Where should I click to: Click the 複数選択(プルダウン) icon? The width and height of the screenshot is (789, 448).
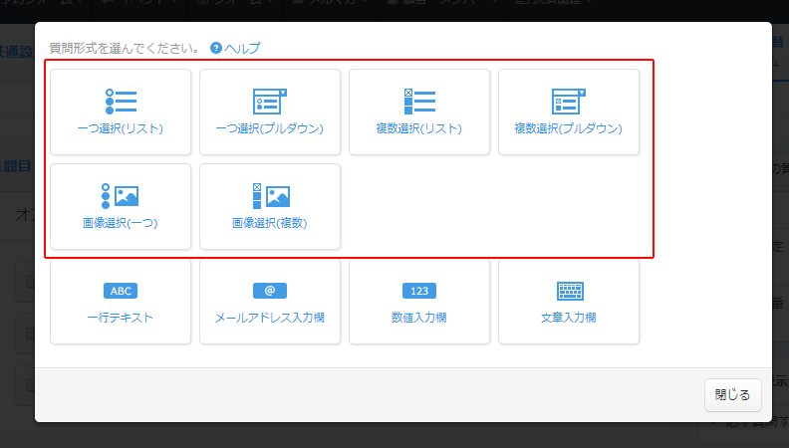568,102
